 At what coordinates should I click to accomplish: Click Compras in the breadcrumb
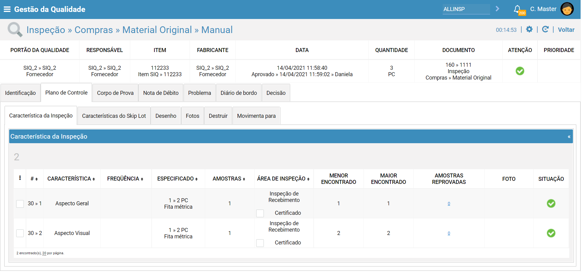pyautogui.click(x=94, y=30)
